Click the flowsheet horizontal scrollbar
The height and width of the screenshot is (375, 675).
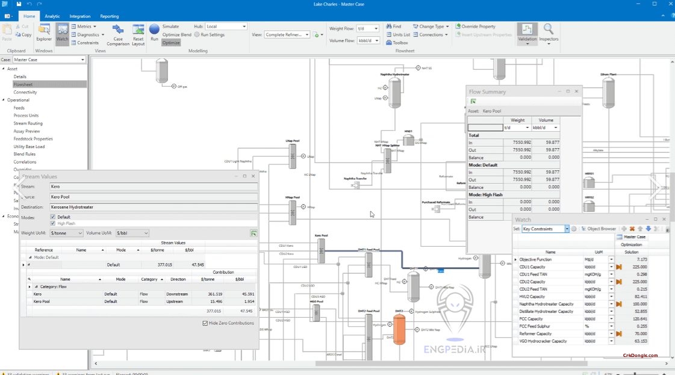click(x=452, y=364)
